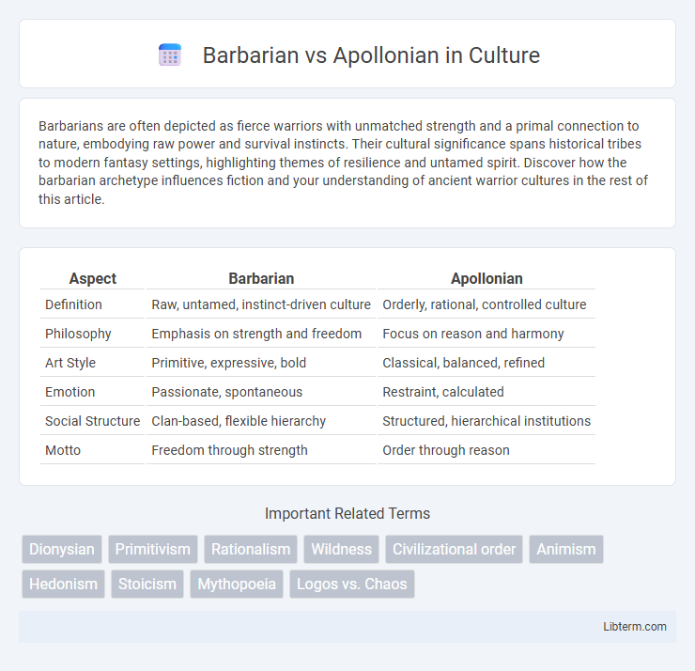
Task: Open the Stoicism tag
Action: point(147,585)
